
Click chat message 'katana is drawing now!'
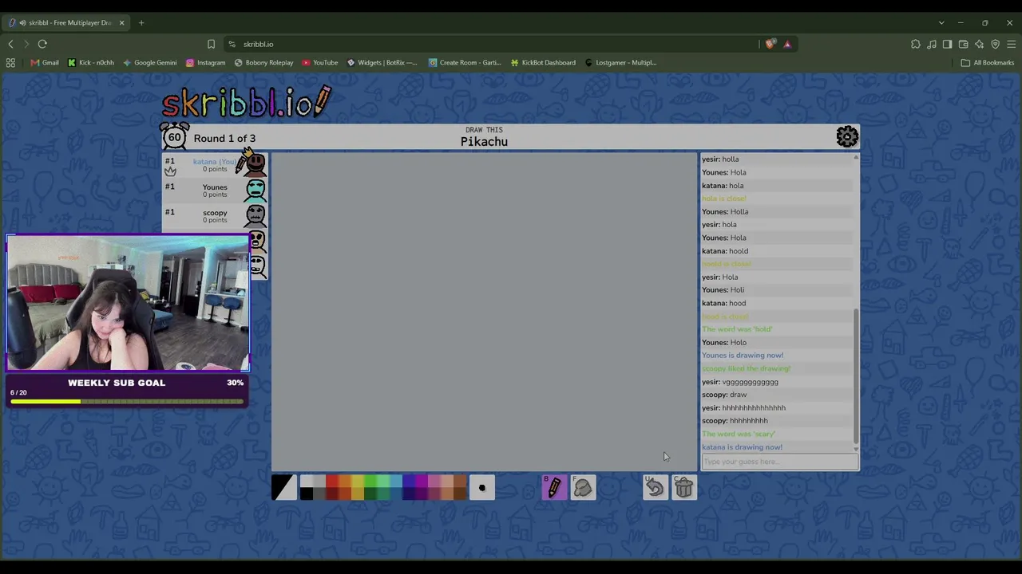point(742,447)
